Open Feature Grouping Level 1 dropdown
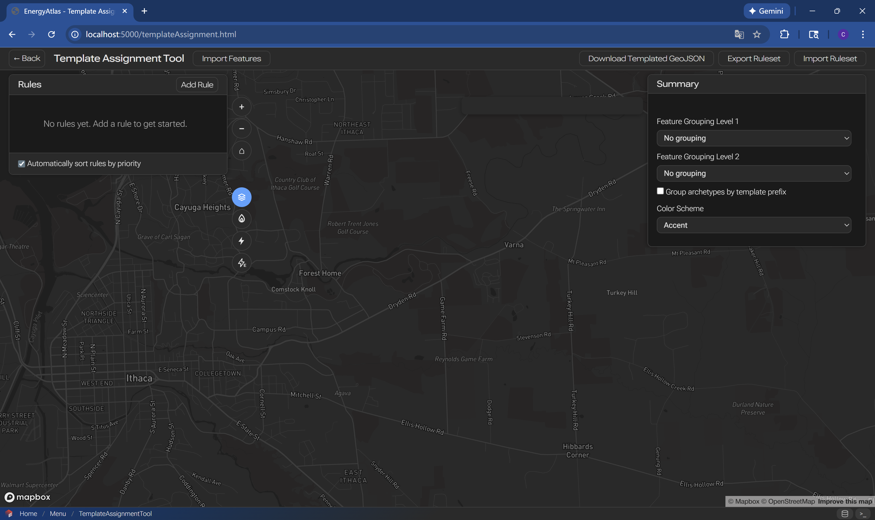The image size is (875, 520). [x=754, y=138]
